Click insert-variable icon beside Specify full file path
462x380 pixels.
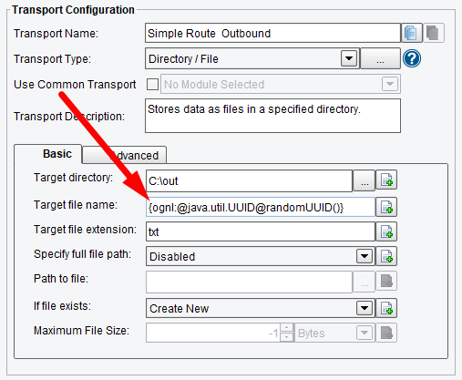tap(386, 256)
